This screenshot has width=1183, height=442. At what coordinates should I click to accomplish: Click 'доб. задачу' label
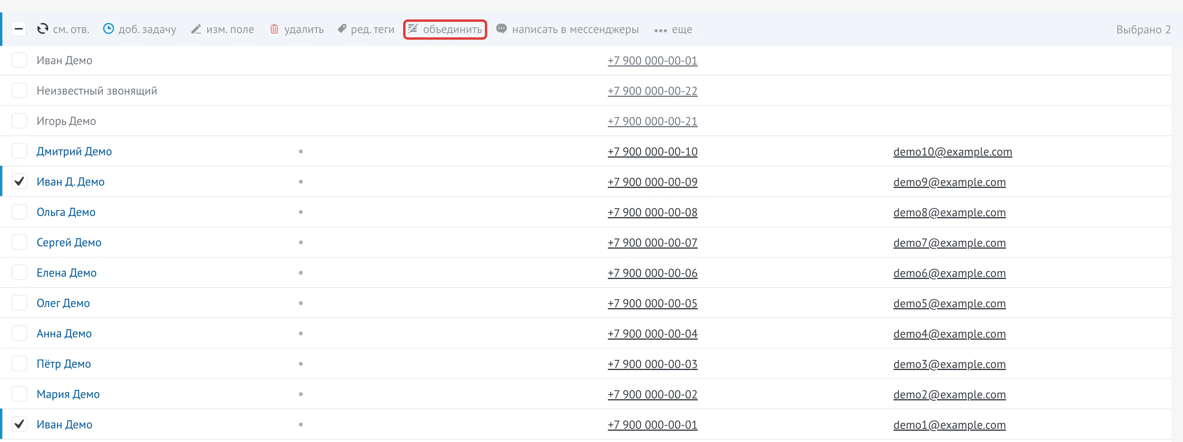[147, 29]
